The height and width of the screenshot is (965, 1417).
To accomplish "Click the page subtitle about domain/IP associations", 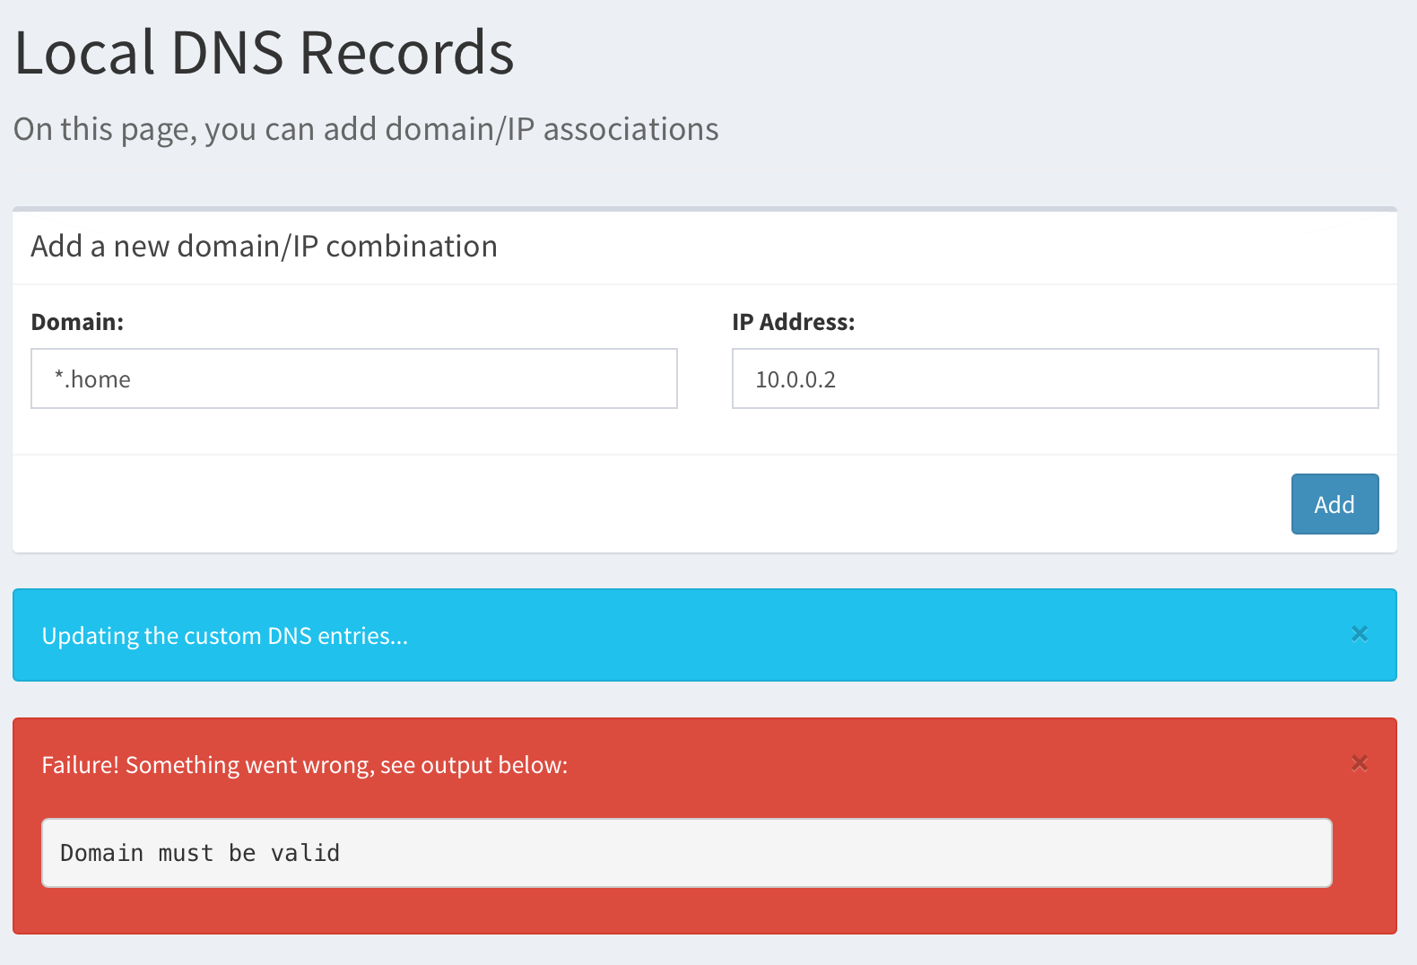I will tap(366, 130).
